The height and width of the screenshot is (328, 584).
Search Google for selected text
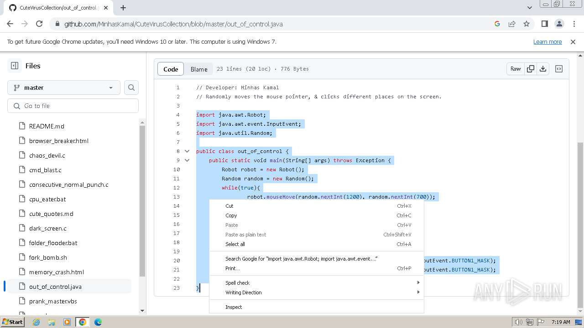[x=316, y=259]
